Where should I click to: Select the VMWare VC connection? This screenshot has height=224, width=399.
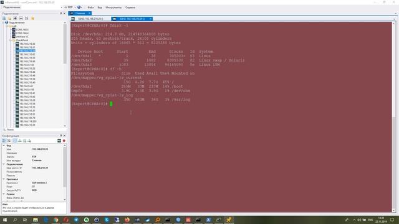(x=22, y=37)
